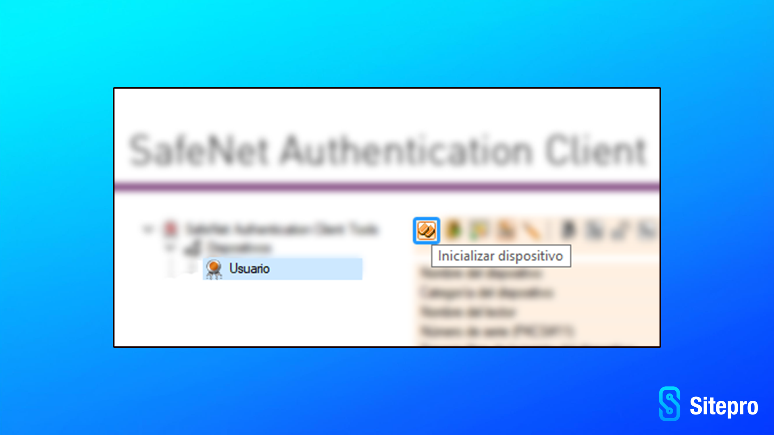Click the orange fourth toolbar icon

coord(506,230)
